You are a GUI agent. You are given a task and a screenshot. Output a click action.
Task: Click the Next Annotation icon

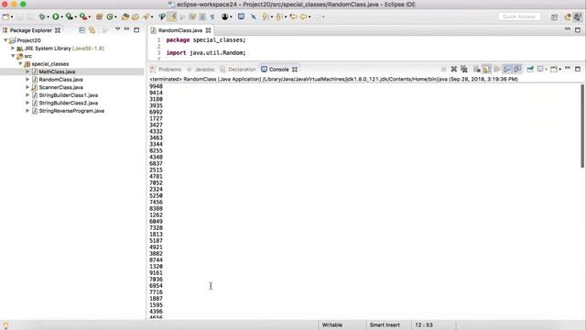point(265,16)
